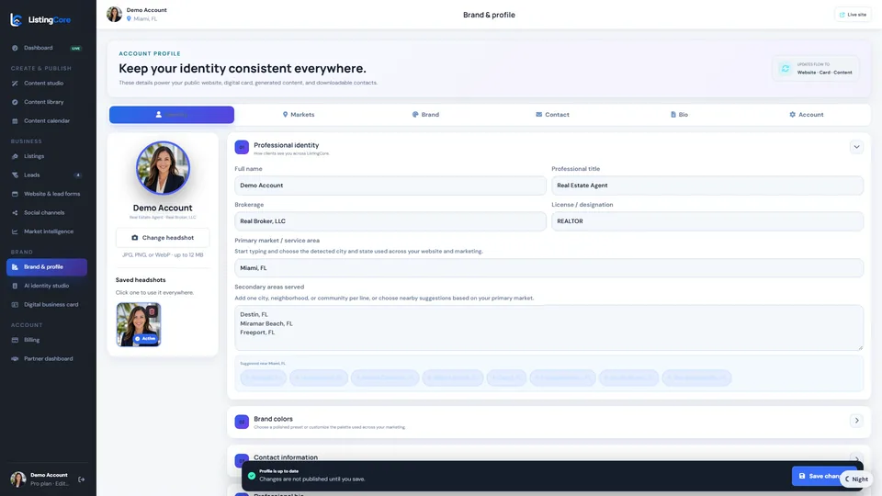Click the green check status icon
Image resolution: width=882 pixels, height=496 pixels.
coord(252,476)
